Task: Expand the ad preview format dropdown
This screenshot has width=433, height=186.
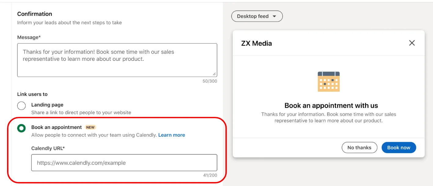Action: point(257,16)
